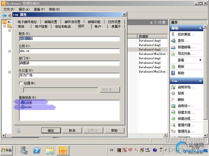Click the 帮助 help icon in actions pane

pos(173,73)
